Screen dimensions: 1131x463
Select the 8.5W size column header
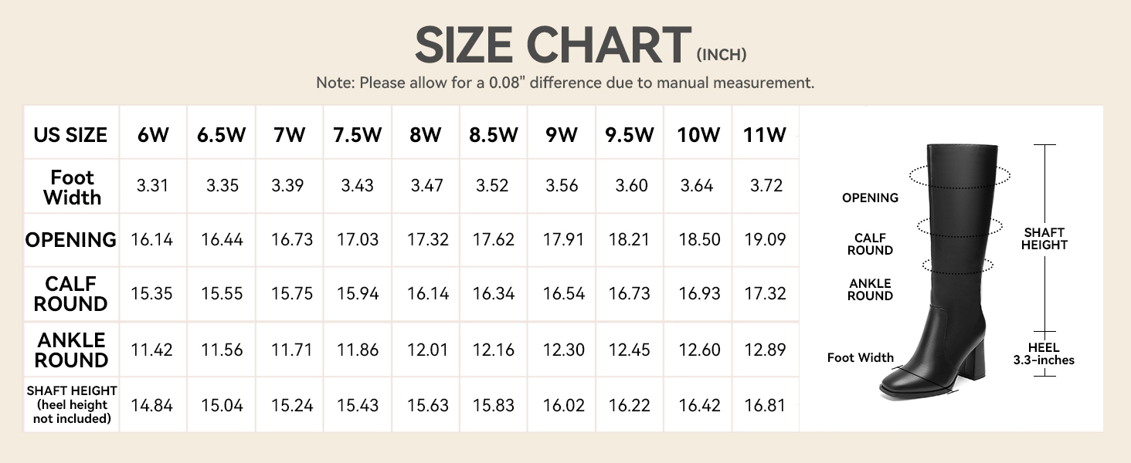click(x=493, y=135)
